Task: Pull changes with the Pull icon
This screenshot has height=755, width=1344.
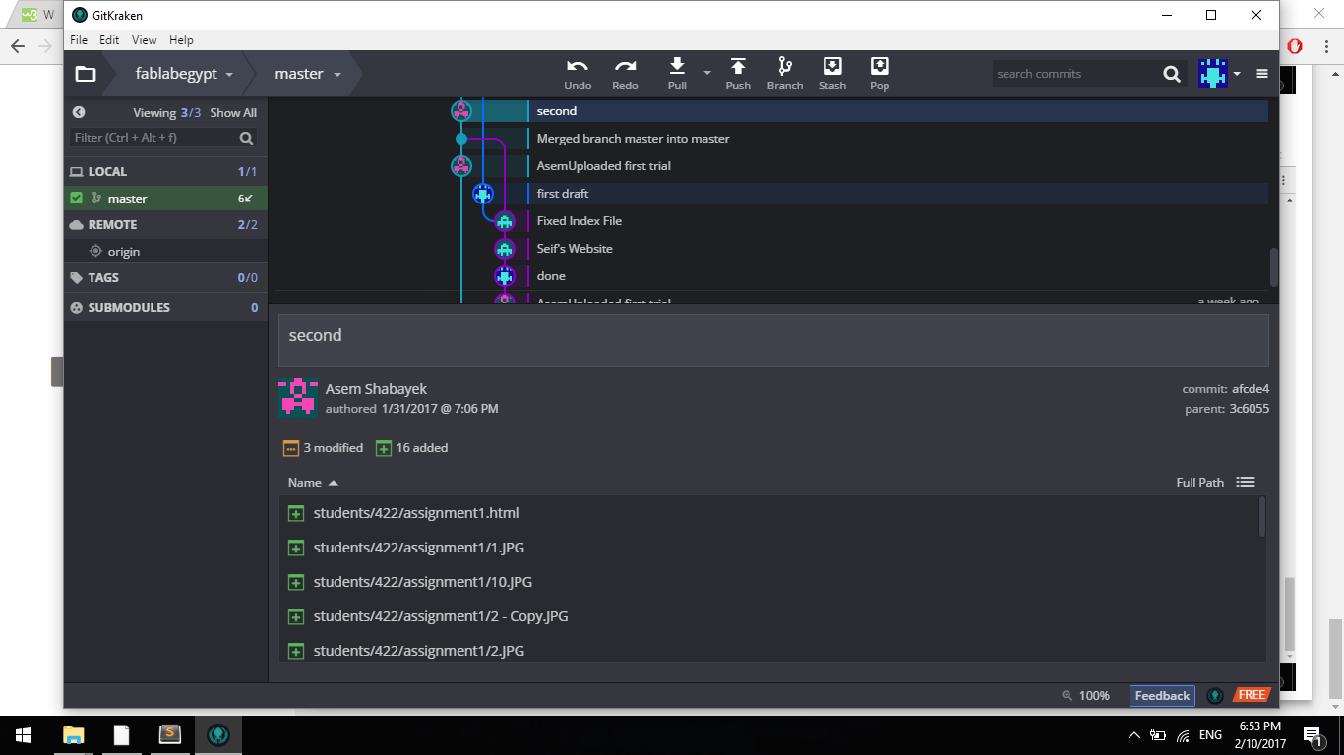Action: coord(677,66)
